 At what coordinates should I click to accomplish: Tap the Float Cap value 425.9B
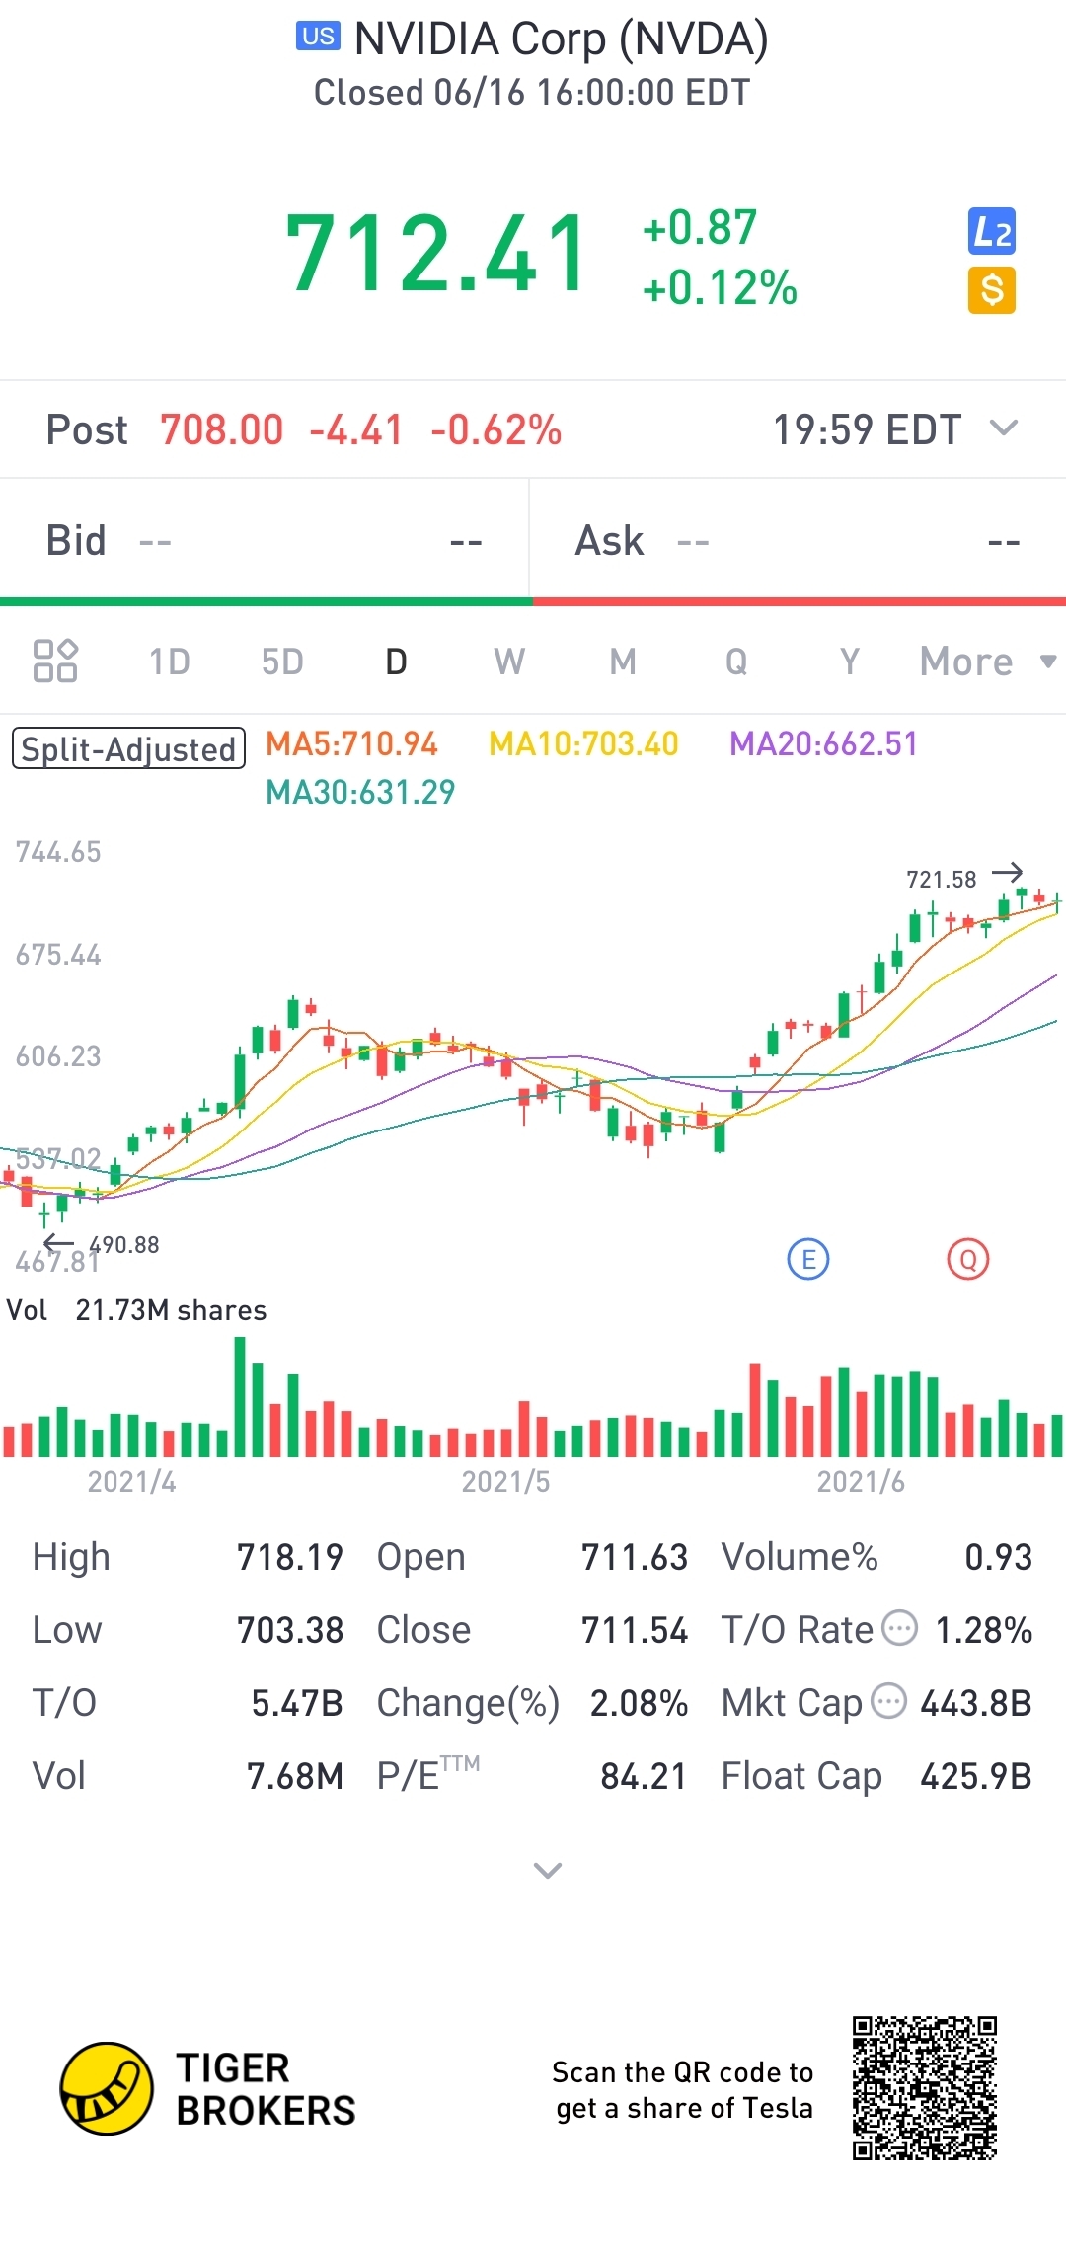pyautogui.click(x=976, y=1776)
